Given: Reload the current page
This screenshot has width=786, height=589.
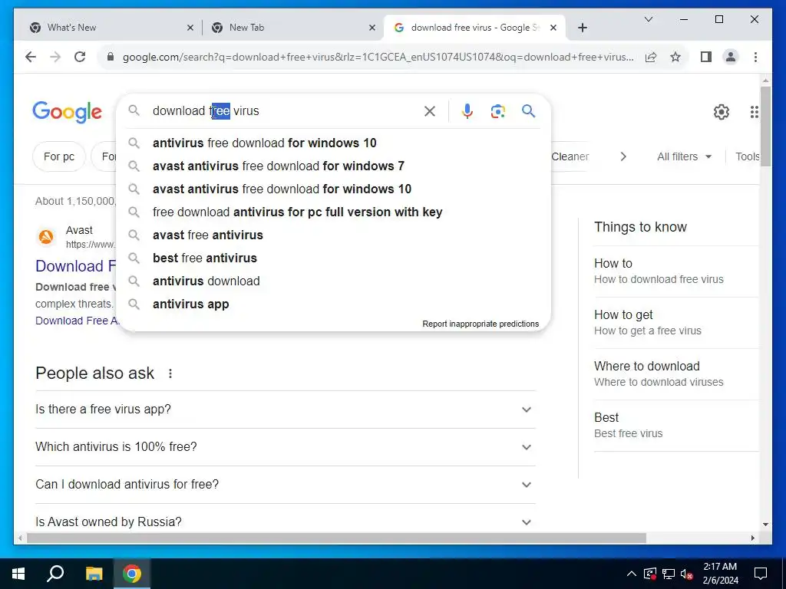Looking at the screenshot, I should click(80, 57).
